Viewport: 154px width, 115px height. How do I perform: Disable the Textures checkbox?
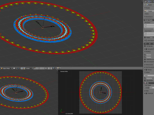click(145, 55)
